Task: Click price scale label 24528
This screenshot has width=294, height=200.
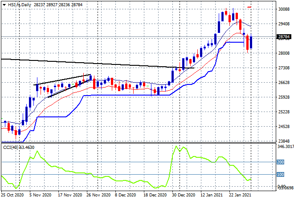Action: [x=284, y=127]
